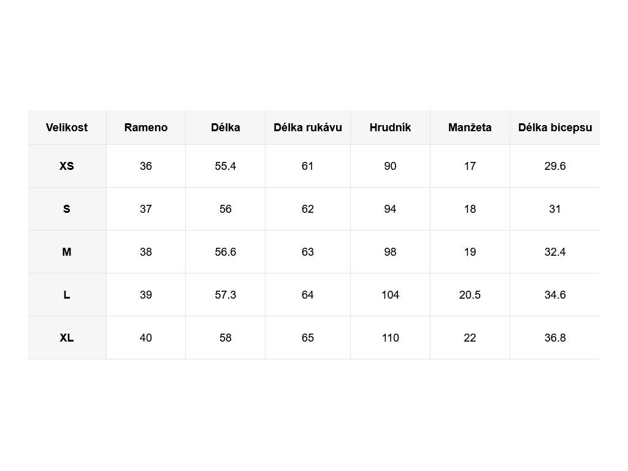Select the Délka column header
This screenshot has width=628, height=471.
point(226,128)
